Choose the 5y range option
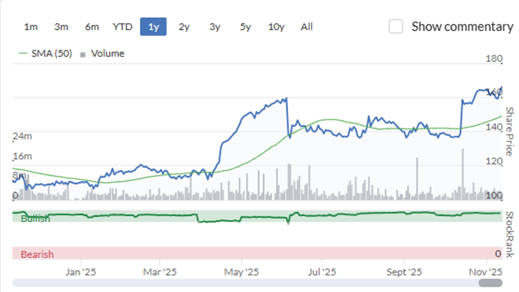 click(x=245, y=26)
